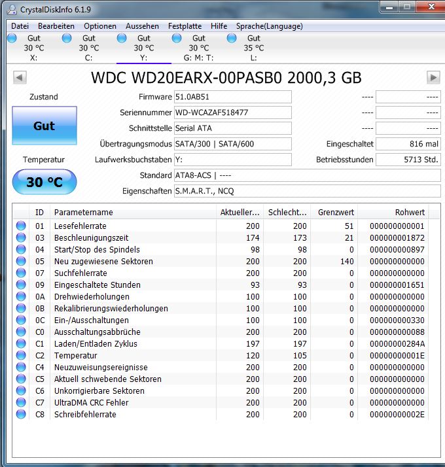
Task: Click status orb of Start/Stop des Spindels
Action: coord(21,249)
